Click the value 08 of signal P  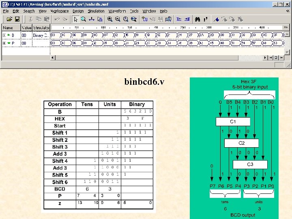(24, 43)
